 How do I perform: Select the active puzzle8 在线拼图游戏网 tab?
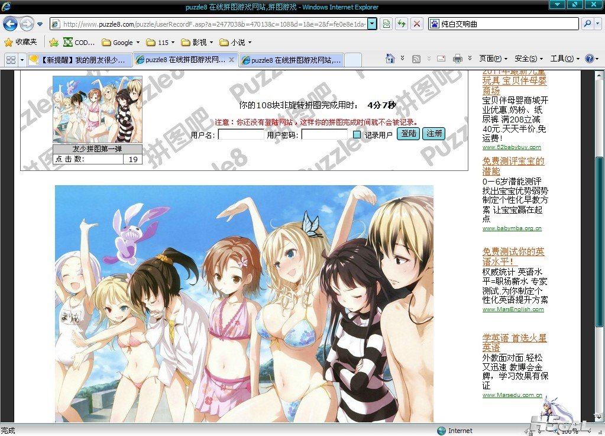pos(180,60)
